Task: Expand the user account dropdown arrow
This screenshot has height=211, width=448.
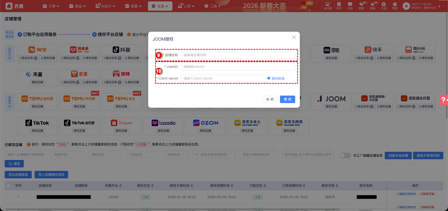Action: [x=440, y=6]
